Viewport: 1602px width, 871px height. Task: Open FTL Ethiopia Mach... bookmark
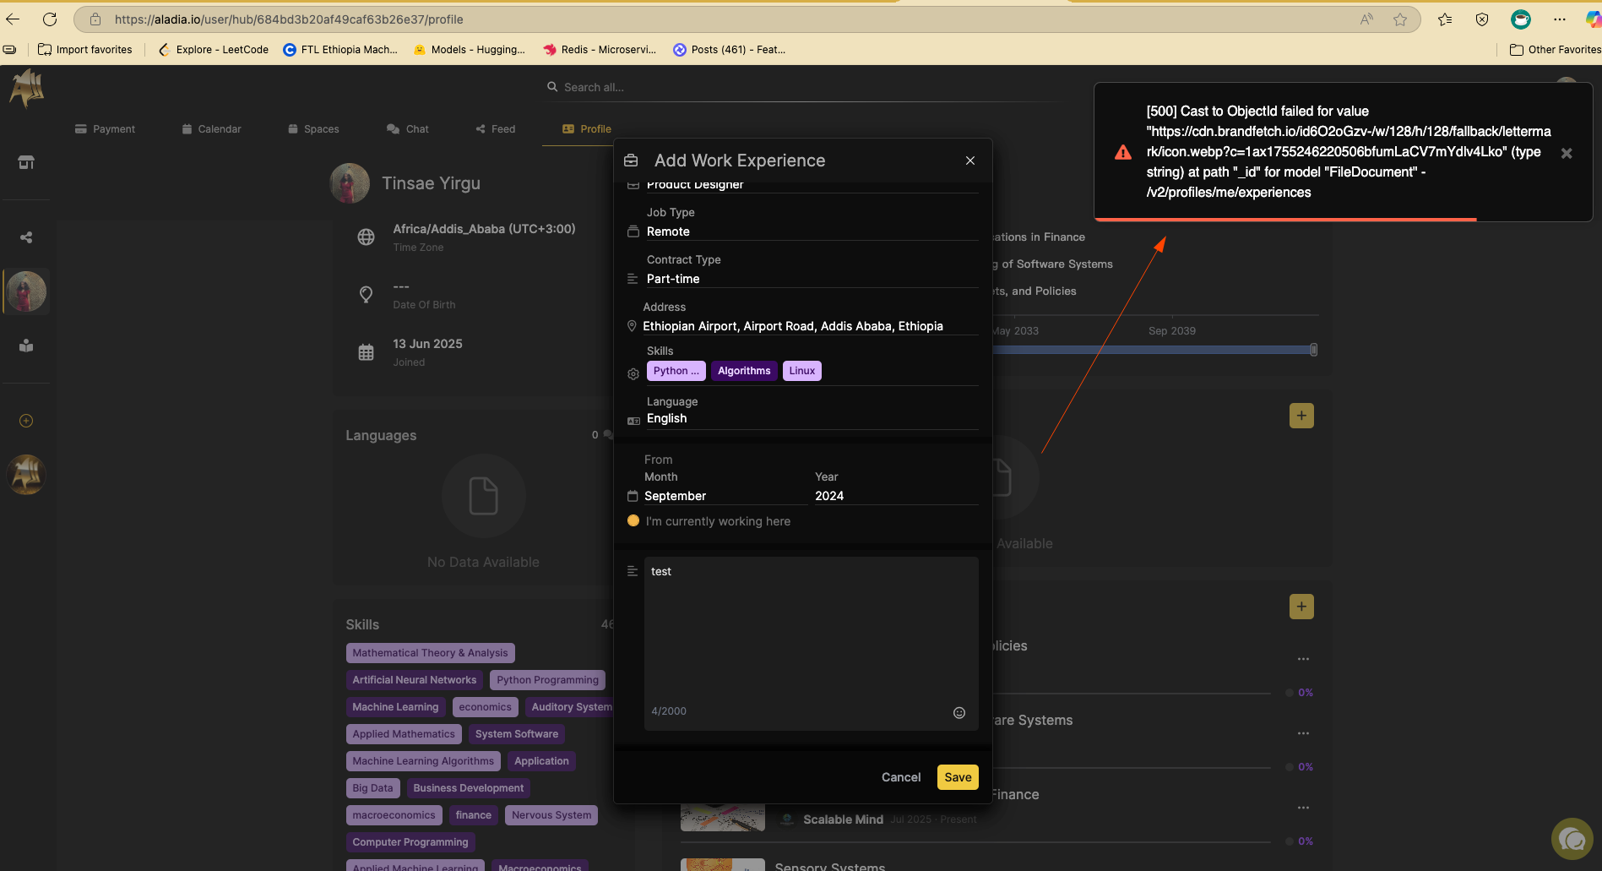[x=340, y=50]
